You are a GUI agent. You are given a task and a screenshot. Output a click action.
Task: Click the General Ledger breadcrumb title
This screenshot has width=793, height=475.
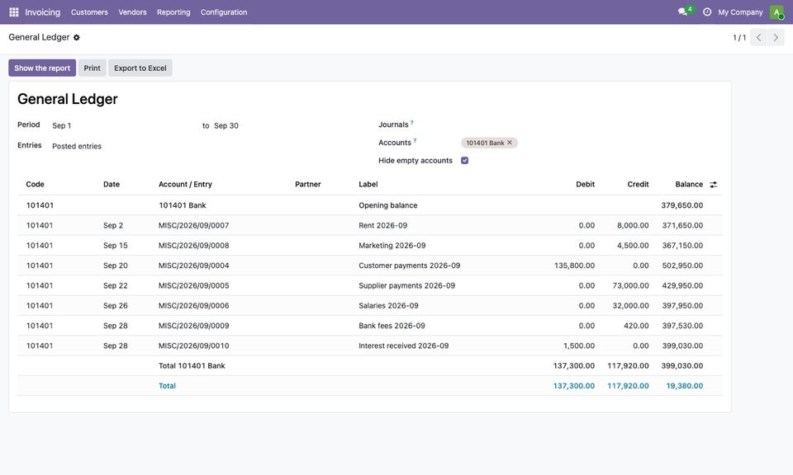point(39,37)
